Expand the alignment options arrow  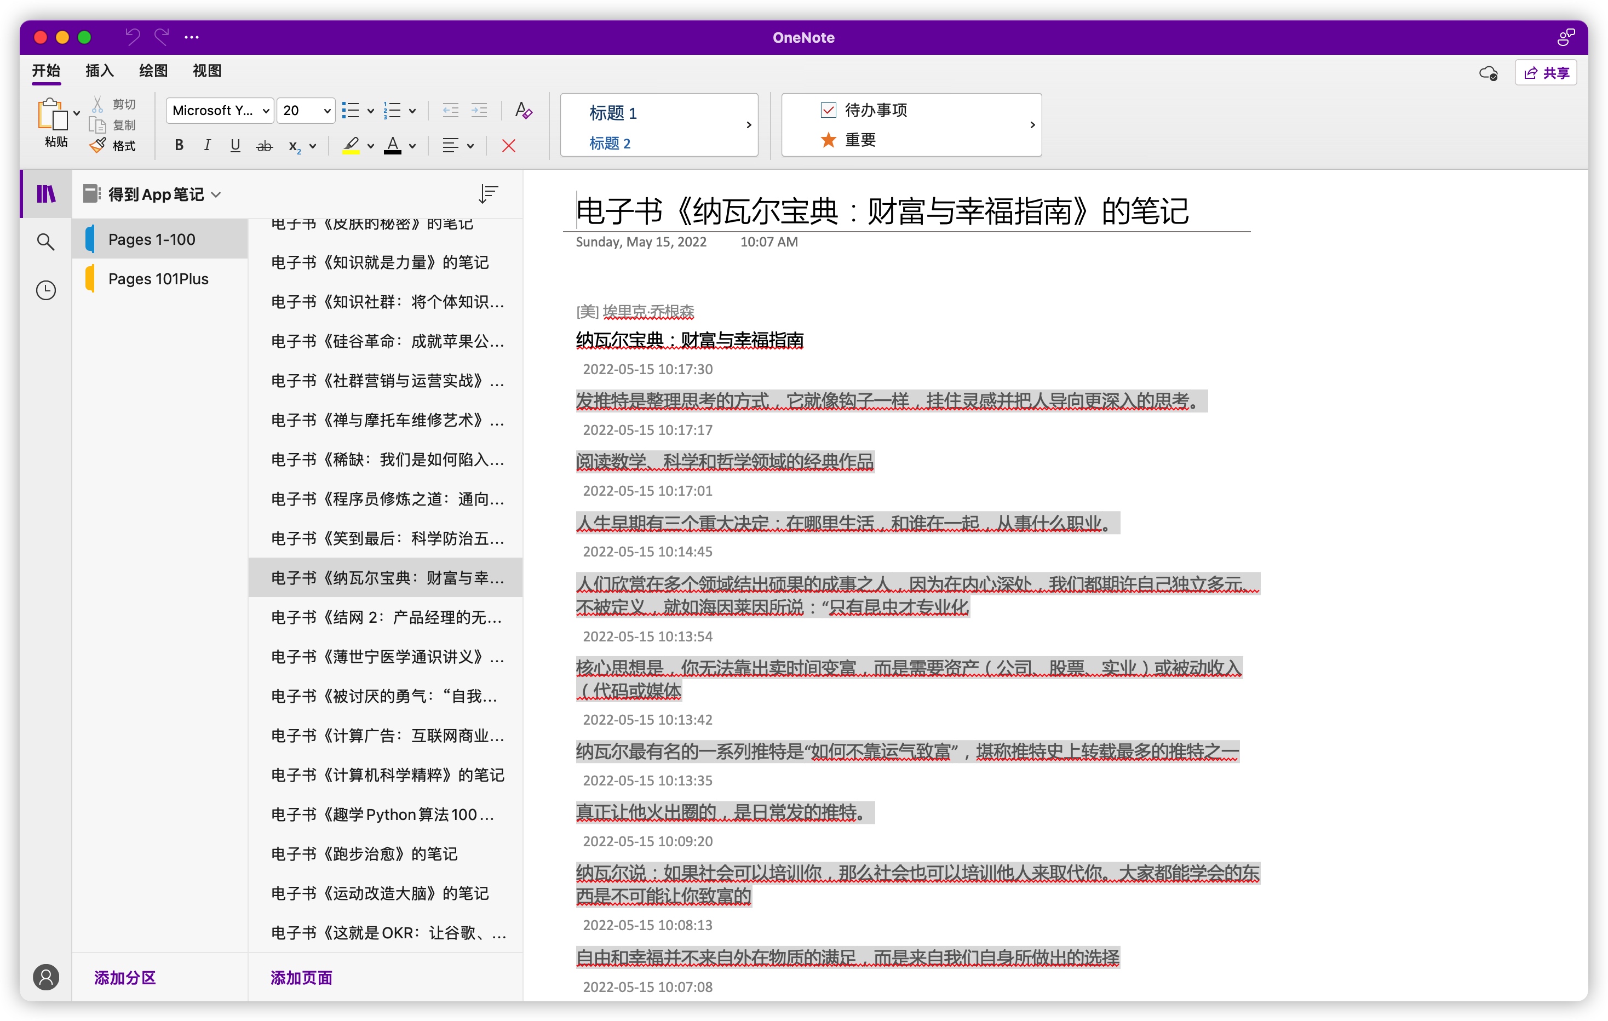(x=471, y=146)
